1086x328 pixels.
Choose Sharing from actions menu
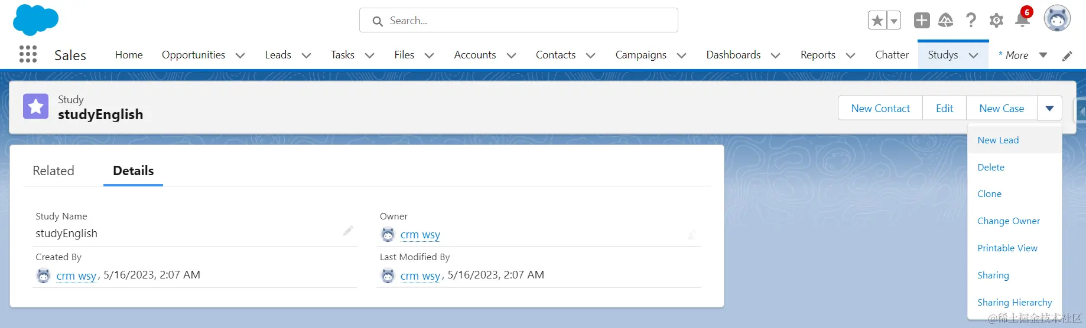[x=1015, y=275]
